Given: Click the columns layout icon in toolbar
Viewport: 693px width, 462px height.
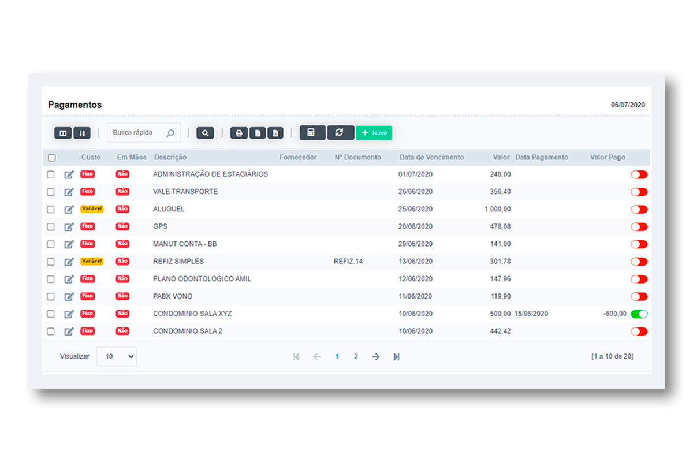Looking at the screenshot, I should point(63,133).
